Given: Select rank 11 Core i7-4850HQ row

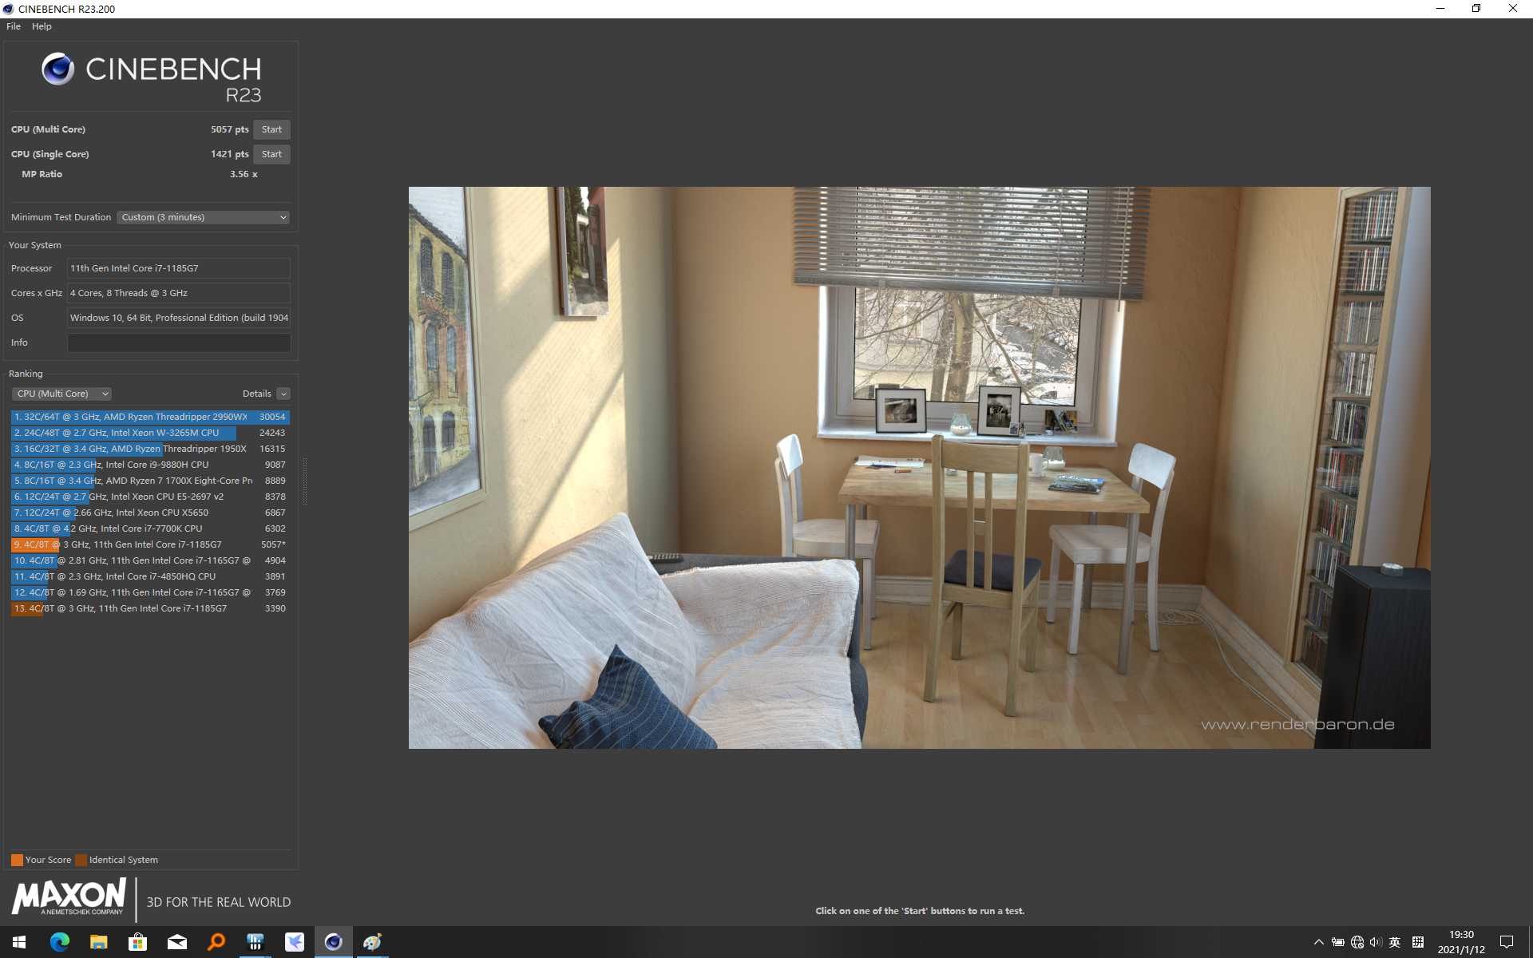Looking at the screenshot, I should point(150,576).
